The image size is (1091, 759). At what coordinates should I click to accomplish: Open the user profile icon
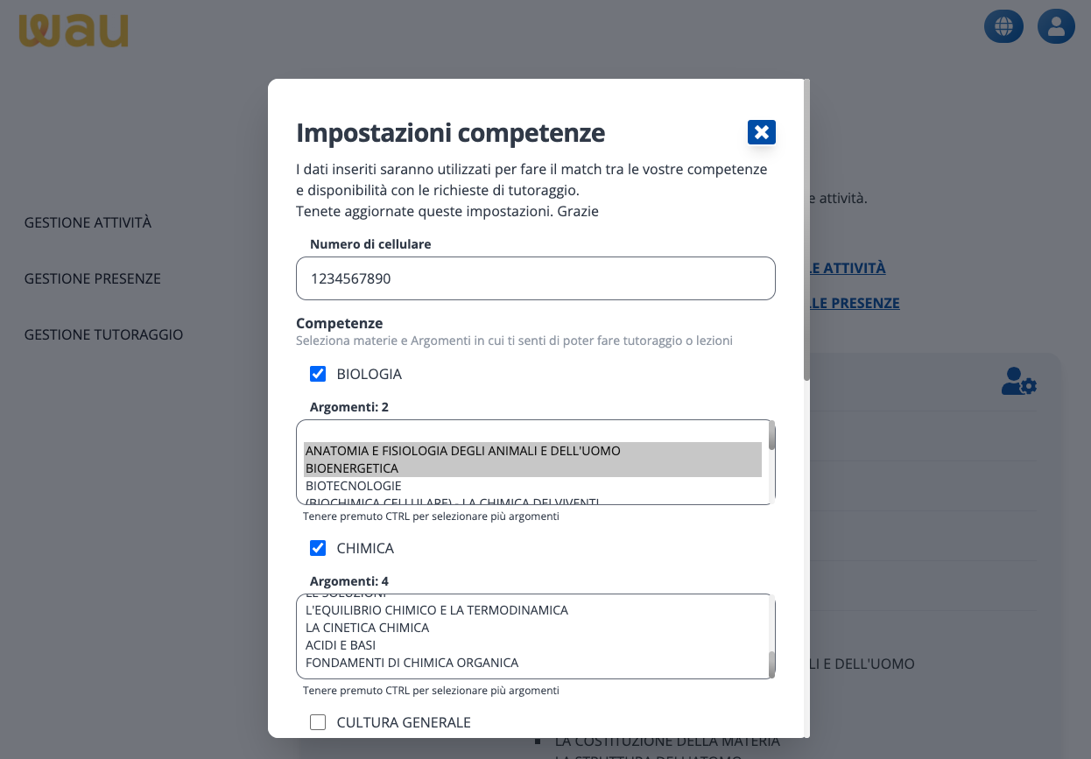tap(1056, 26)
